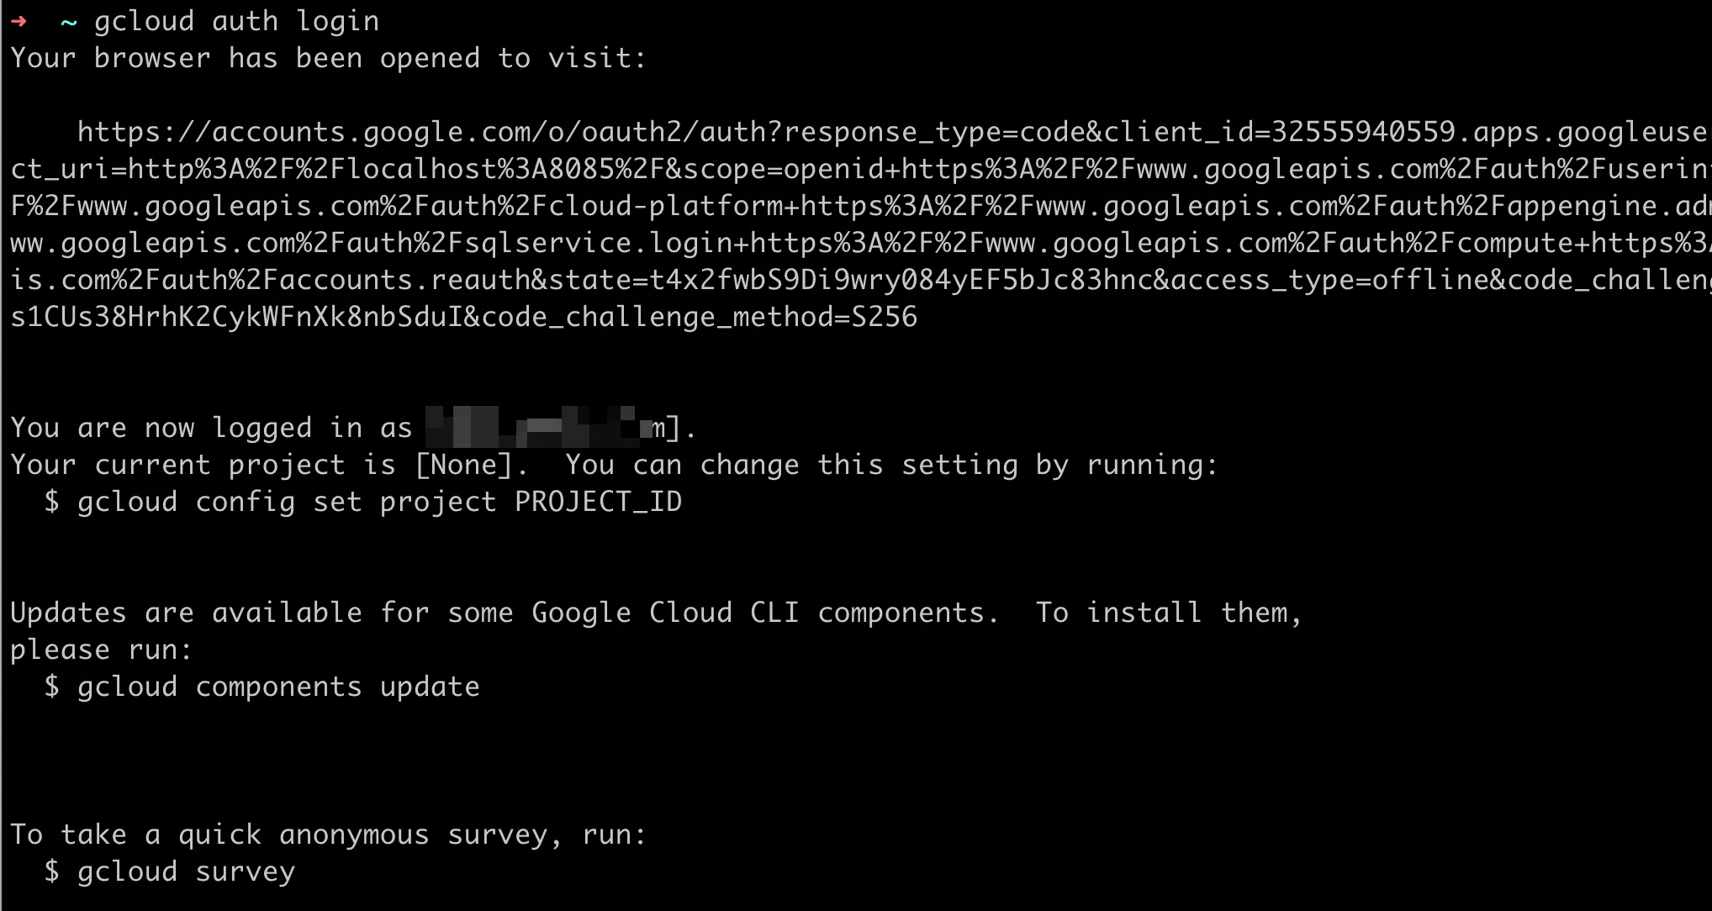
Task: Click 'Your browser has been opened' line
Action: coord(328,58)
